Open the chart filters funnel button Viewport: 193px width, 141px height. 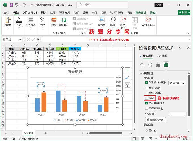[x=127, y=85]
